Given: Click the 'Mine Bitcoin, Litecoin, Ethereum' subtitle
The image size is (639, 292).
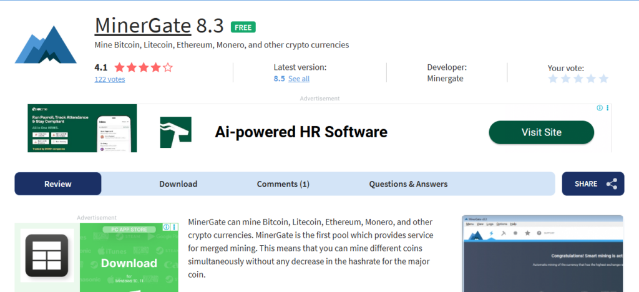Looking at the screenshot, I should tap(222, 45).
